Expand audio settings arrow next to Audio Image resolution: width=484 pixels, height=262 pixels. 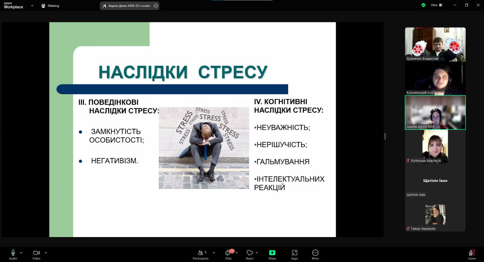click(x=21, y=253)
